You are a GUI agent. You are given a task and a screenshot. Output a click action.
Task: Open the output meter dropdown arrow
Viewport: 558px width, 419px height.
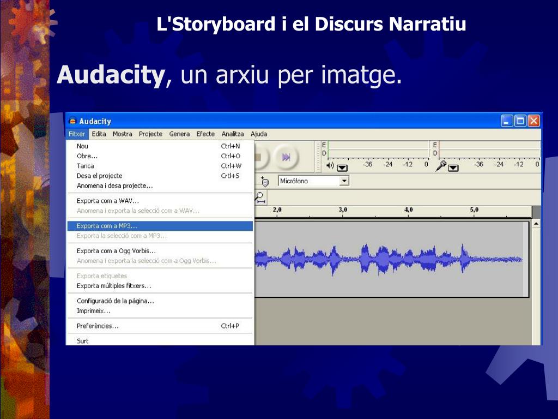tap(342, 168)
